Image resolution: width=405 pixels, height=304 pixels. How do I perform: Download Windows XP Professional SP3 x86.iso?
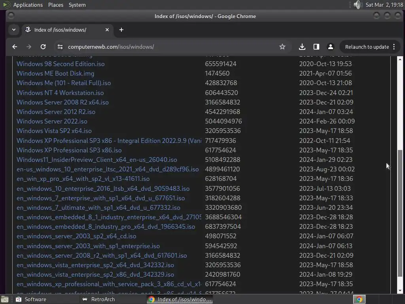69,150
